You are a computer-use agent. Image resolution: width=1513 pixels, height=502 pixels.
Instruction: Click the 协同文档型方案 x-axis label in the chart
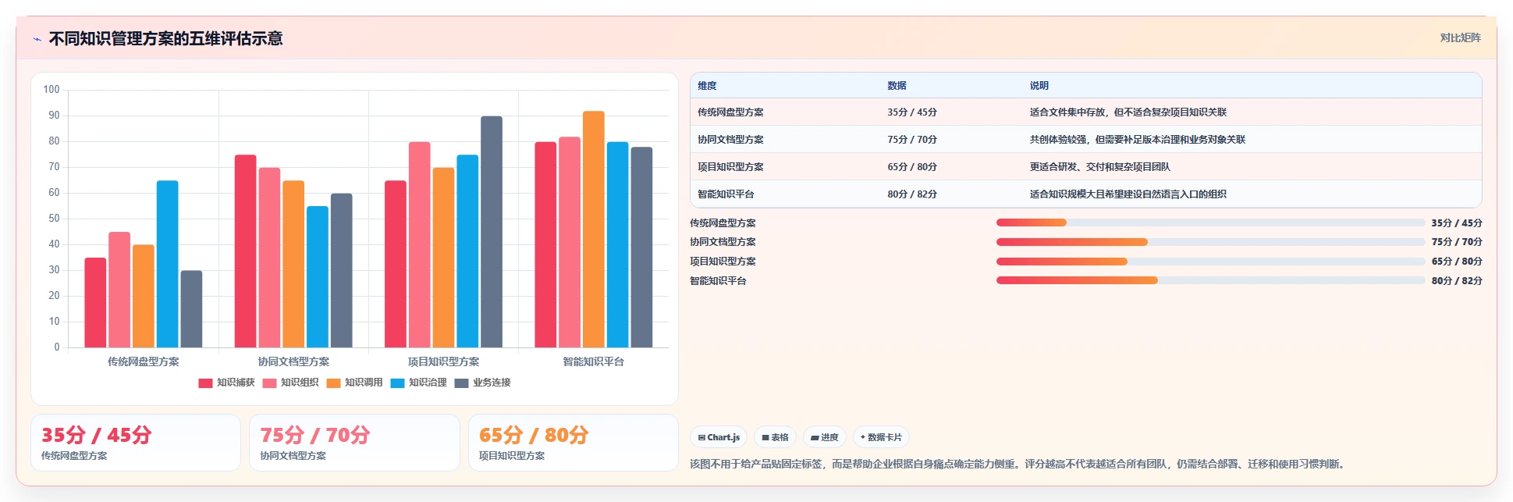pos(293,362)
